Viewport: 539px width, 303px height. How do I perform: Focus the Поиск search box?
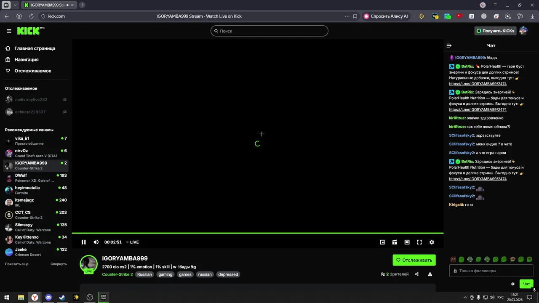(x=269, y=31)
